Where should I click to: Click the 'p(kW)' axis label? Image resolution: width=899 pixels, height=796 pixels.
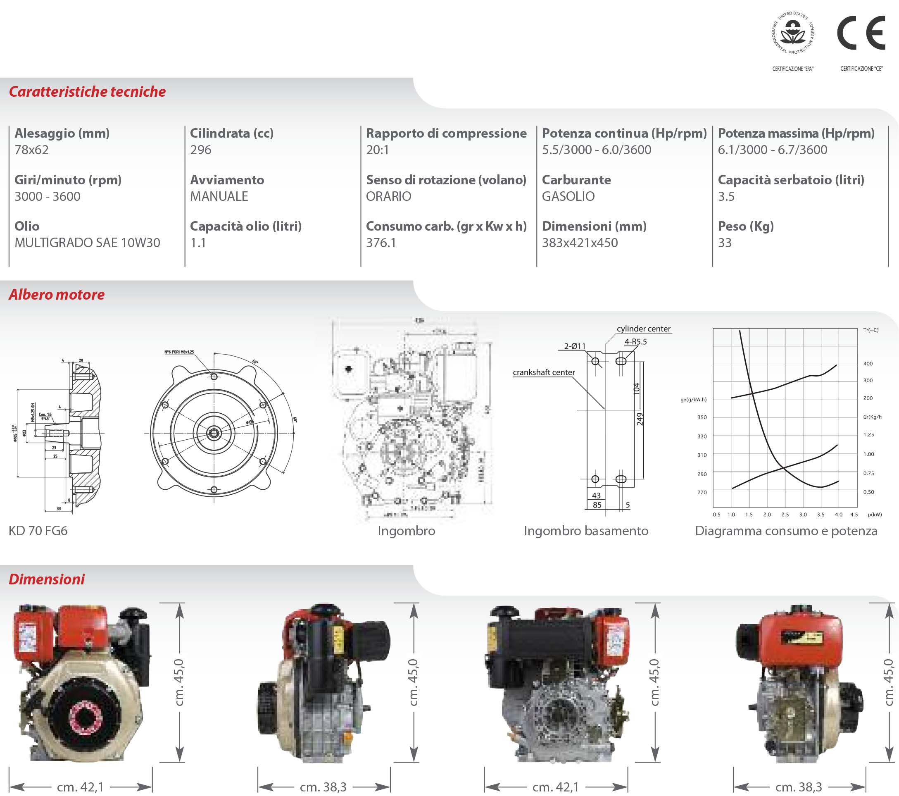click(x=875, y=515)
